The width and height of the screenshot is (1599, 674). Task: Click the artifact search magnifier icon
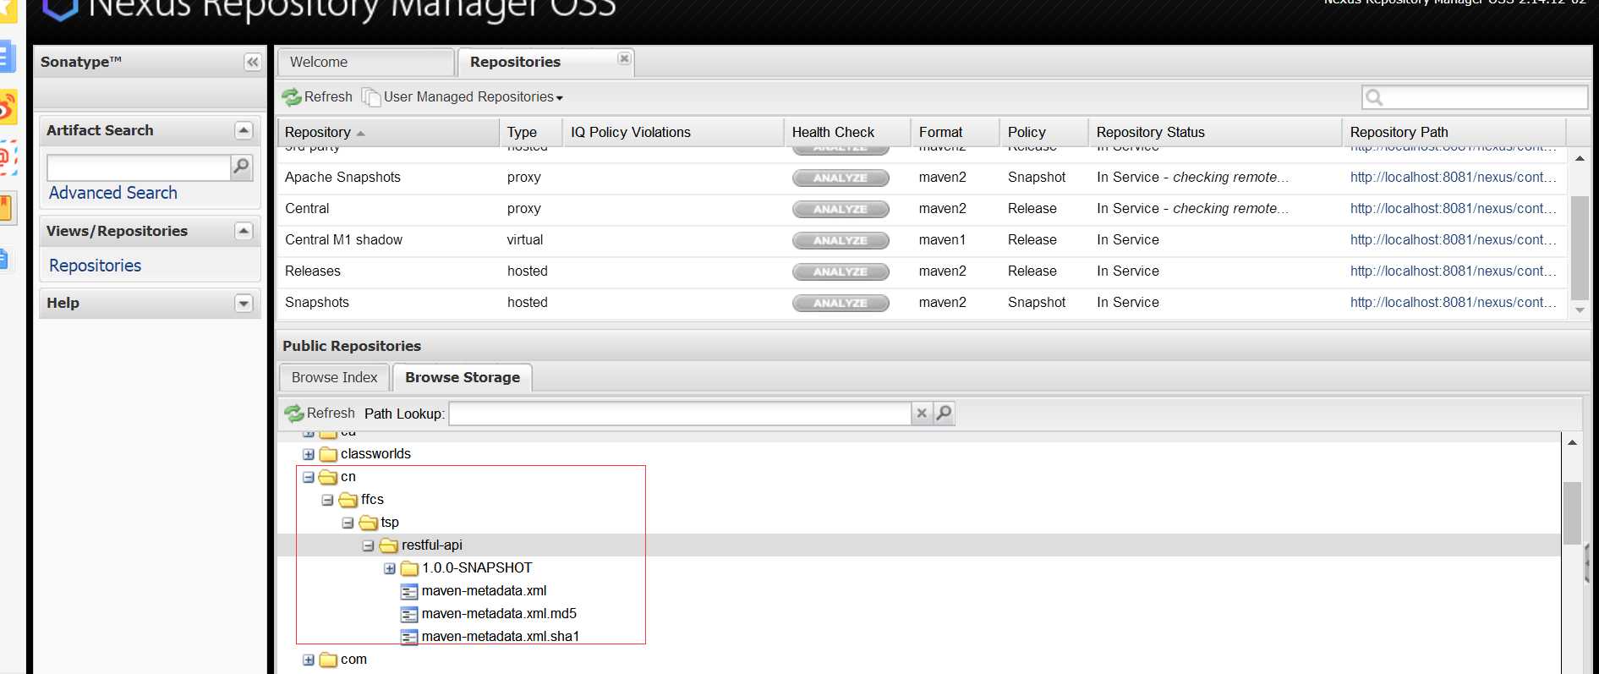click(x=241, y=167)
